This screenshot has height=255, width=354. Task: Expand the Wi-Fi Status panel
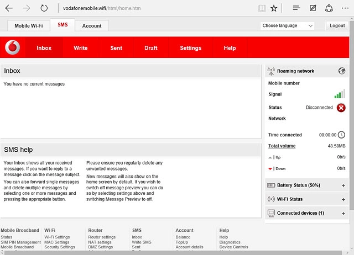(343, 199)
